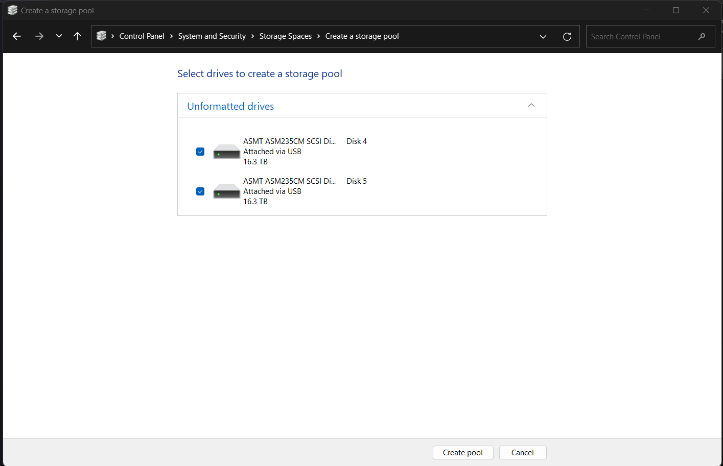Select the Disk 5 drive icon
The width and height of the screenshot is (723, 466).
point(226,191)
